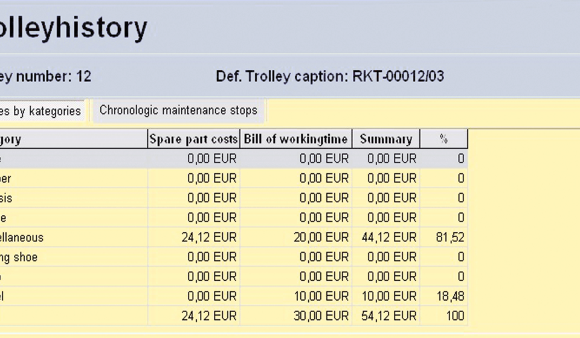Select the shoe category row label
This screenshot has height=338, width=580.
tap(19, 257)
